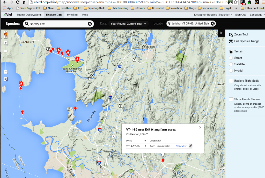
Task: Click the observer name Tom Jiamachello
Action: click(x=160, y=146)
